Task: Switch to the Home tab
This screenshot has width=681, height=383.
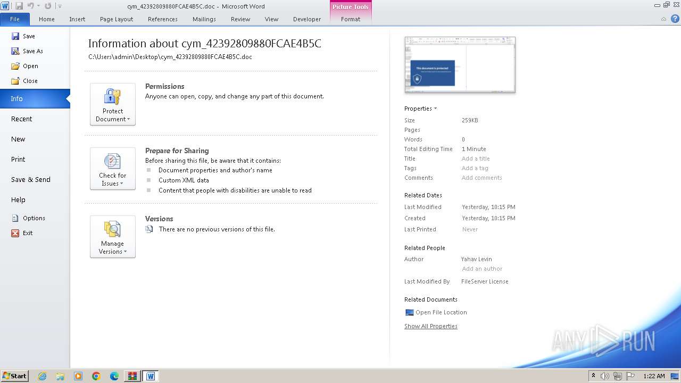Action: (47, 19)
